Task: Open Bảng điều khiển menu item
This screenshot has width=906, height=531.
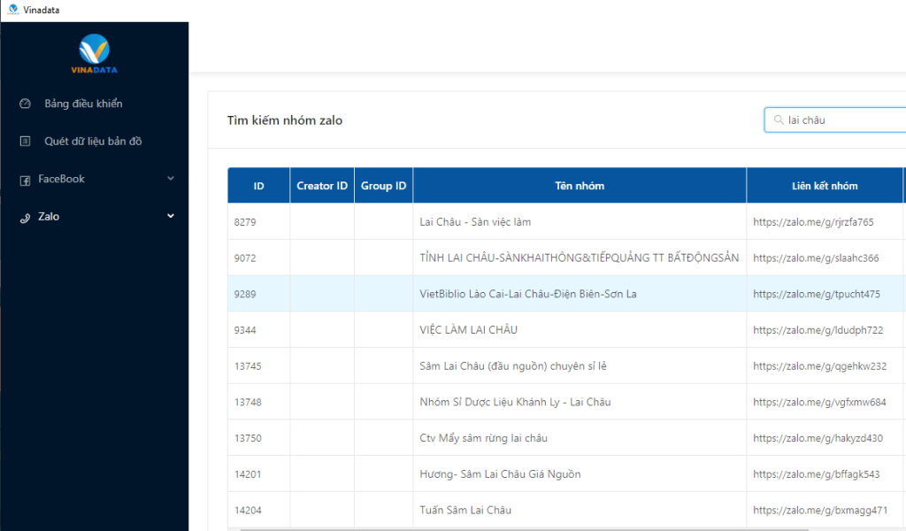Action: tap(83, 104)
